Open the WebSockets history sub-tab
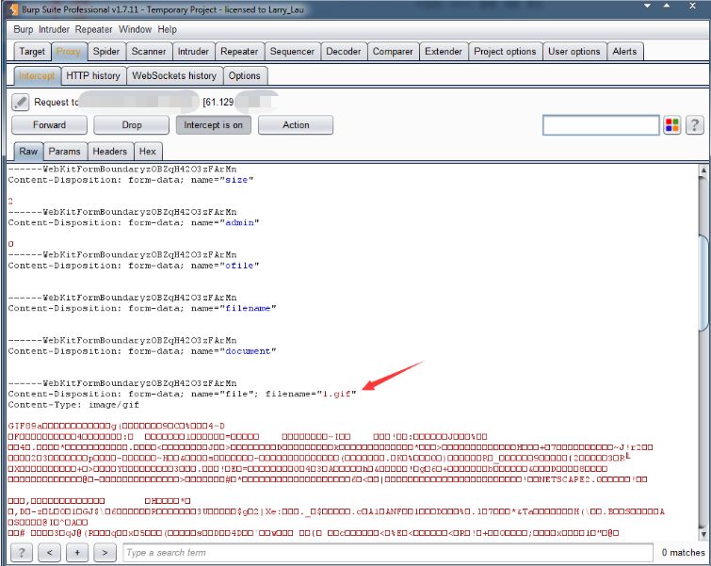Viewport: 711px width, 566px height. click(174, 75)
